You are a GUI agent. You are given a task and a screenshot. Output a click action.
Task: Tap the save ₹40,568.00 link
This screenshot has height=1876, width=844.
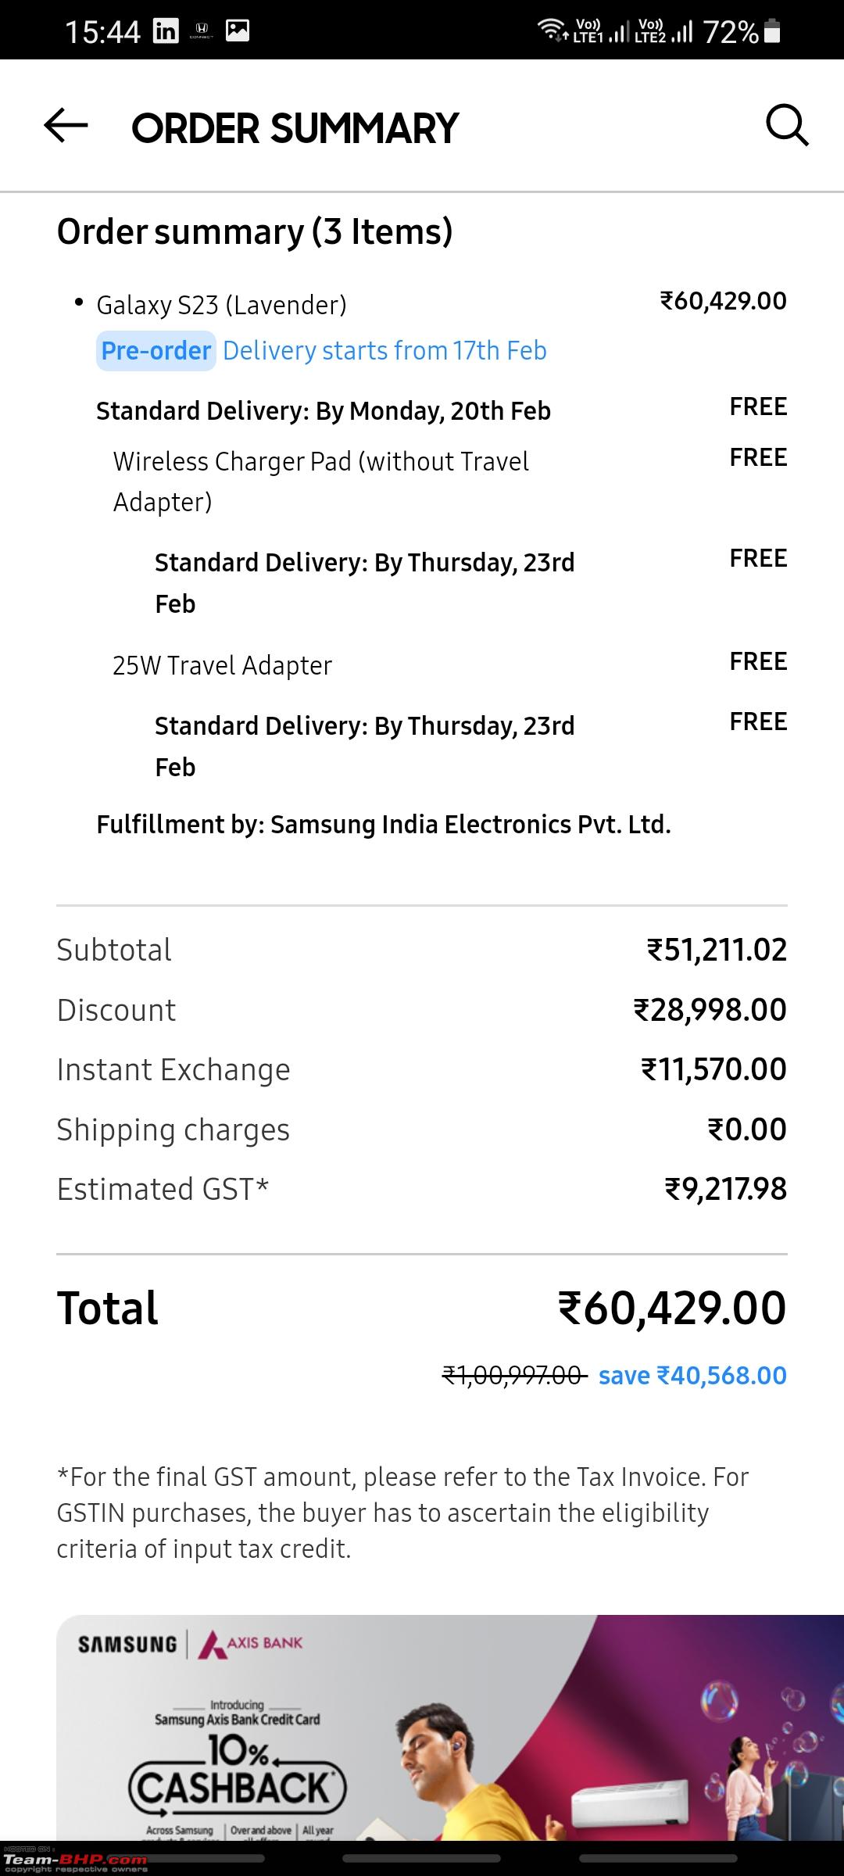(x=692, y=1376)
